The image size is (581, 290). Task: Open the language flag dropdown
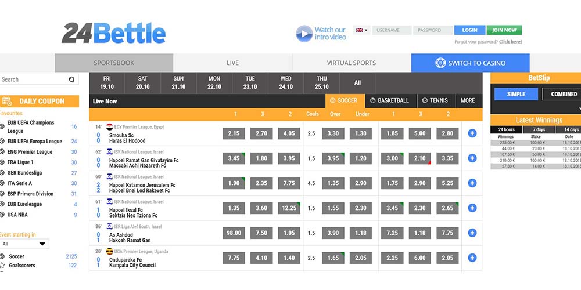pyautogui.click(x=361, y=30)
